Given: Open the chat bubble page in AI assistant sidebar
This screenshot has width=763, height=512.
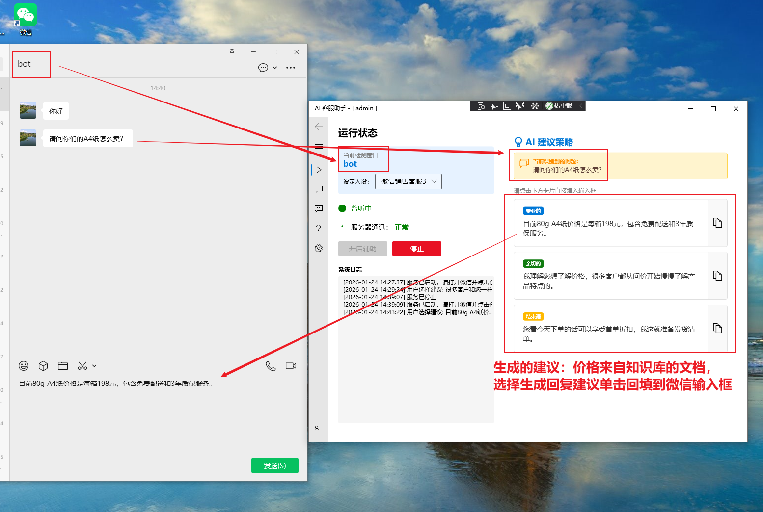Looking at the screenshot, I should (x=319, y=189).
